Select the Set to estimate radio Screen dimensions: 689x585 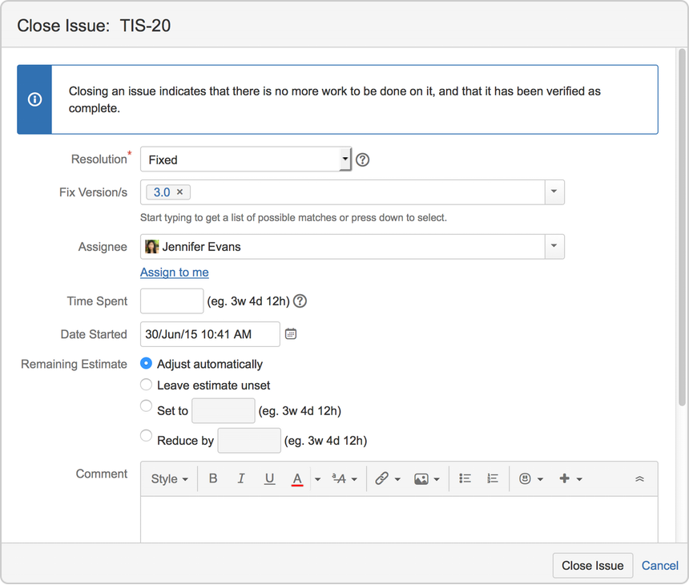click(146, 405)
